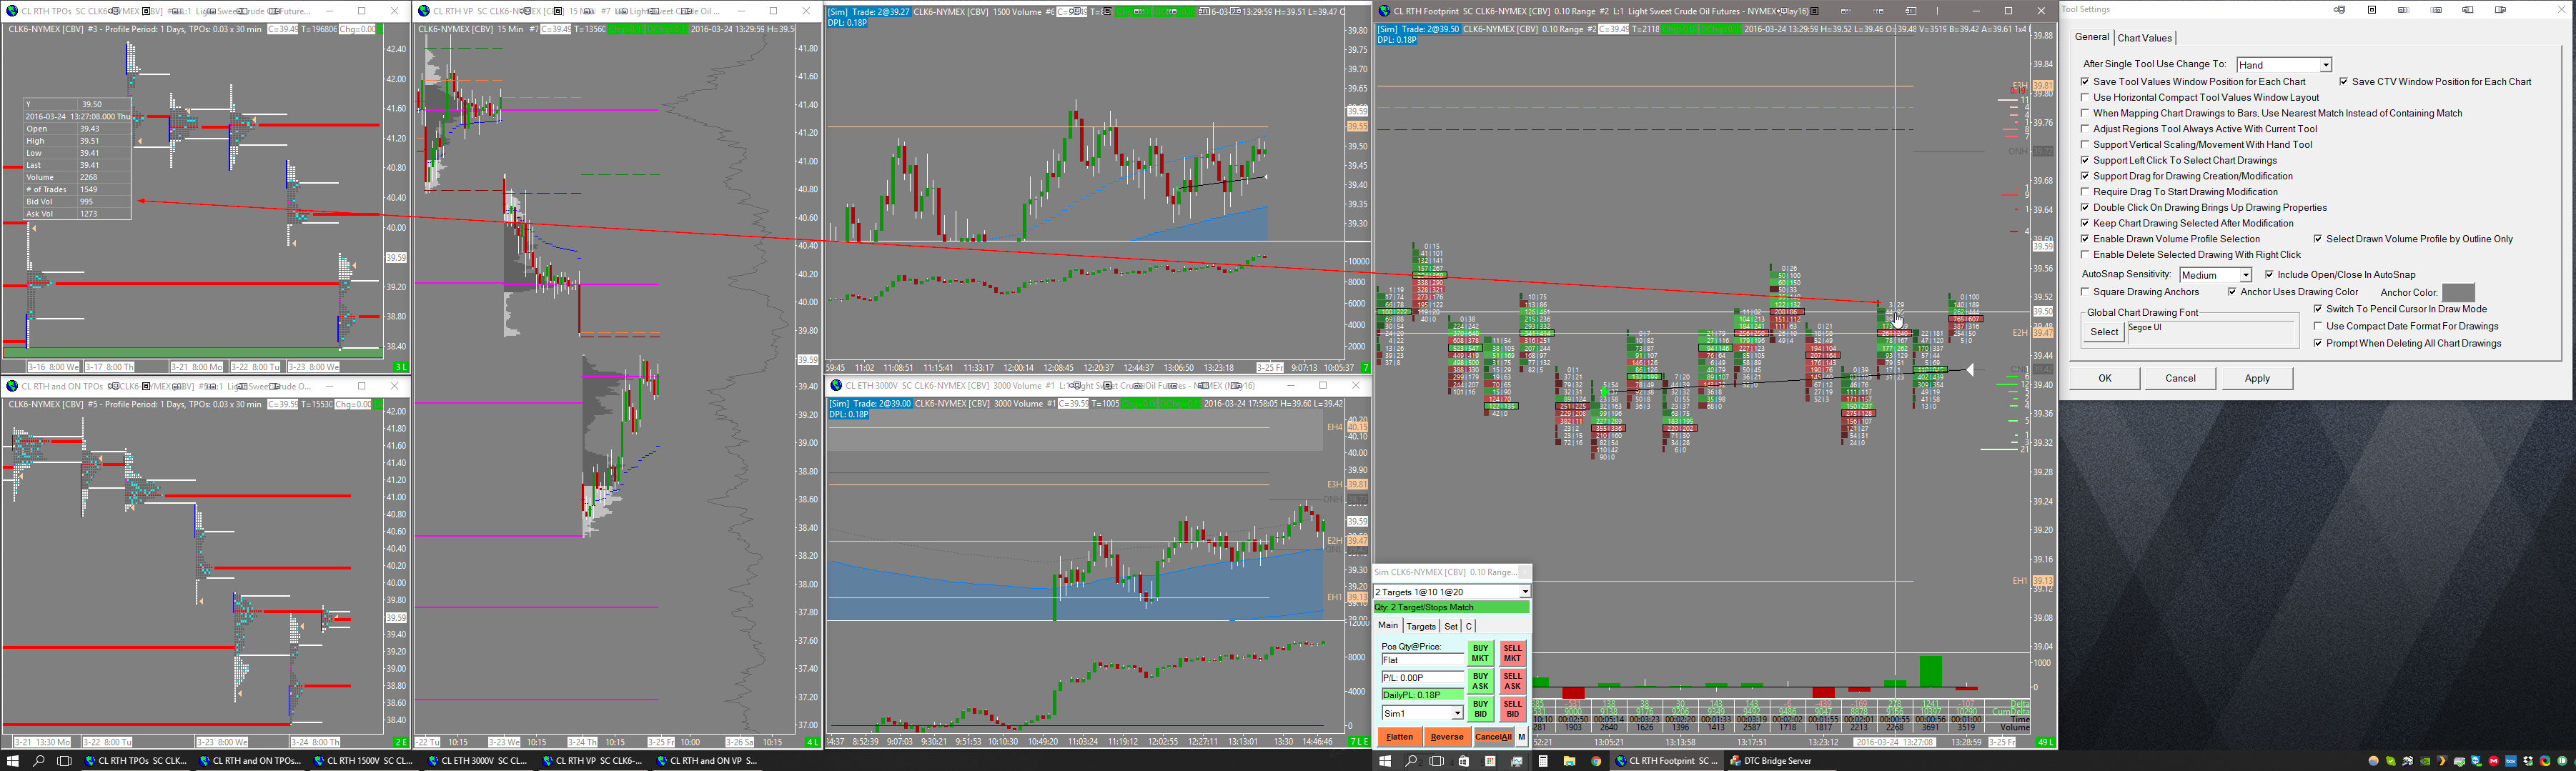Enable Adjust Regions Tool Always Active checkbox

pos(2085,129)
